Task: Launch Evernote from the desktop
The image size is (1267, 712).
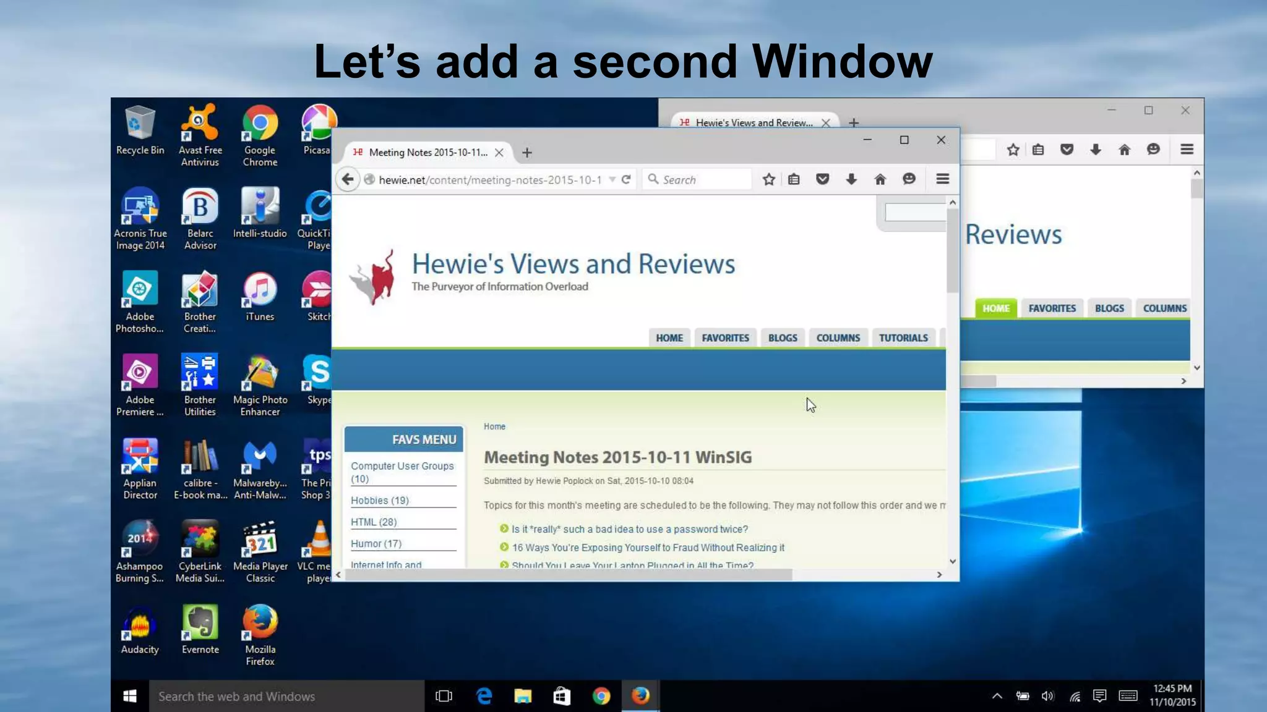Action: click(x=200, y=629)
